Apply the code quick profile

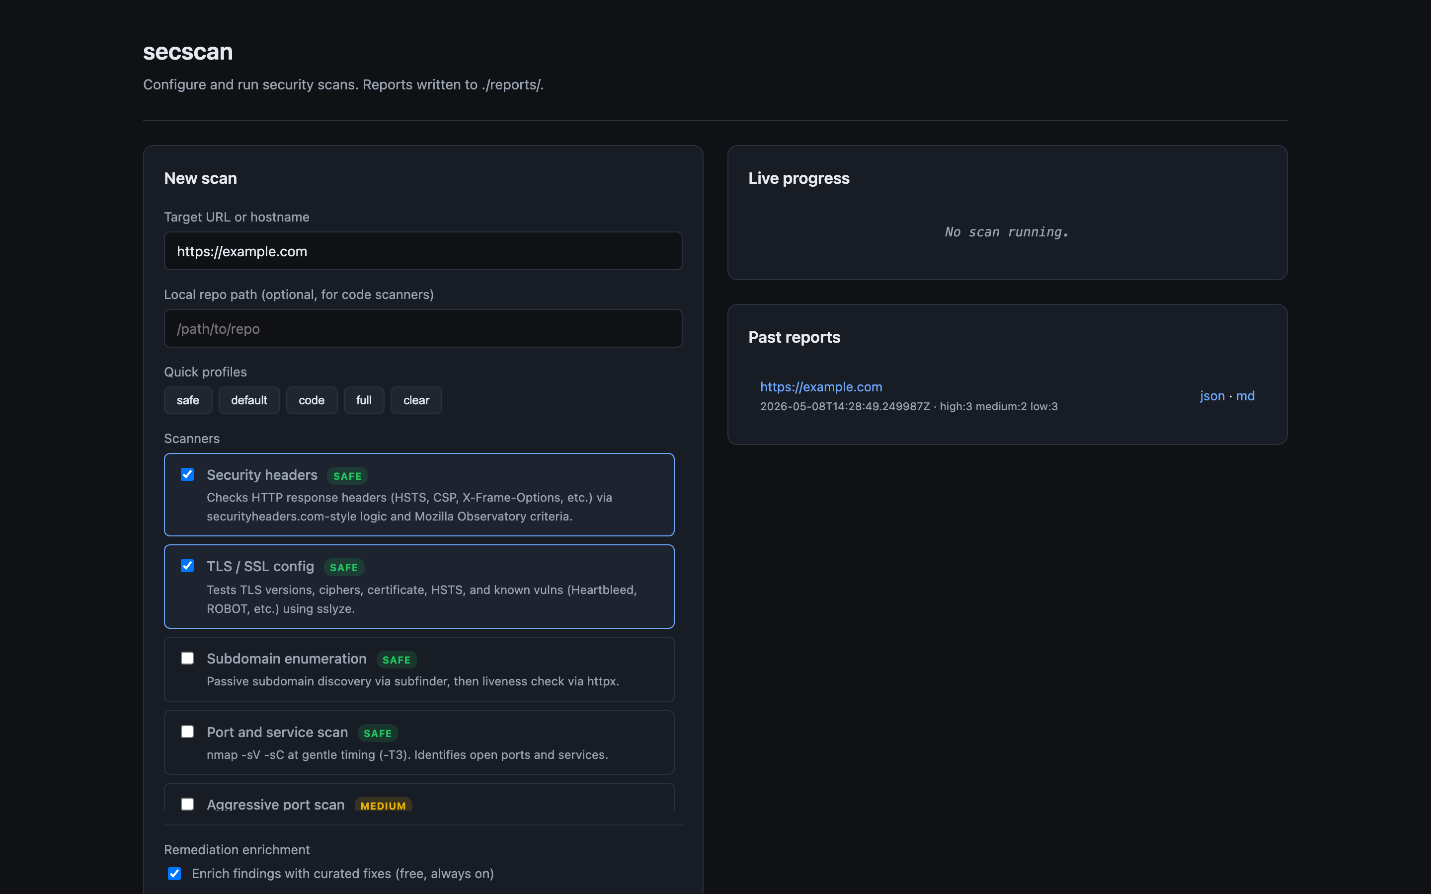click(x=312, y=400)
